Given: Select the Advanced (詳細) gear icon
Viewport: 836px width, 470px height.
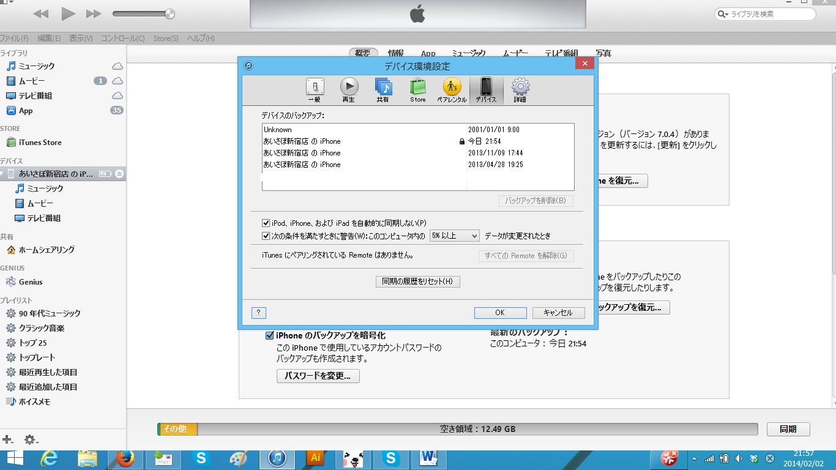Looking at the screenshot, I should (x=520, y=89).
